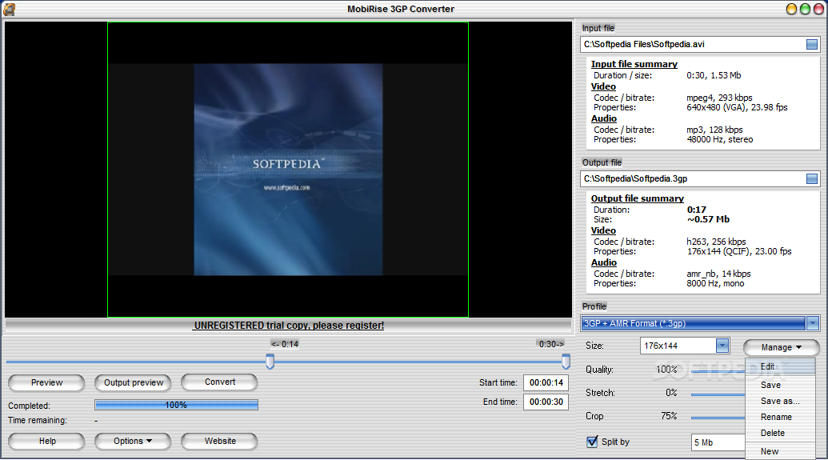Screen dimensions: 828x460
Task: Click the Completed progress bar at 100%
Action: tap(176, 405)
